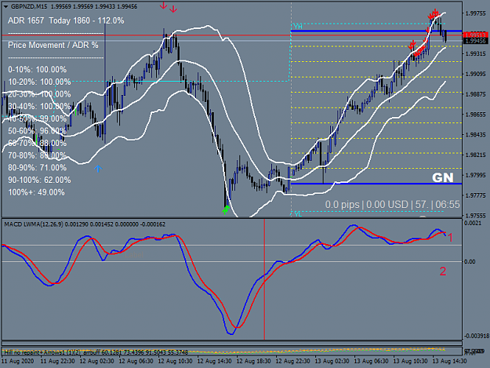Click the '10-20%: 100.00%' row

point(39,82)
